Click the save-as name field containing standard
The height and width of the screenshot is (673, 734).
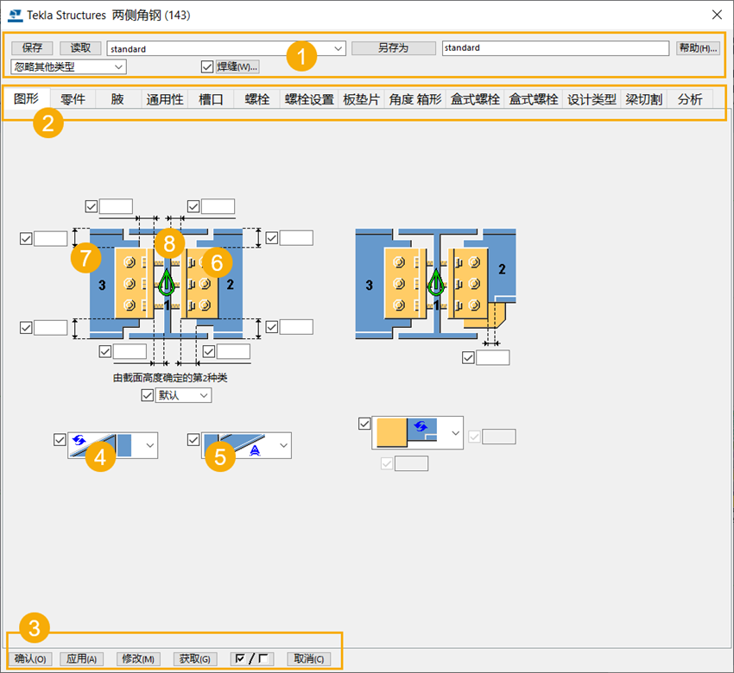(x=555, y=47)
